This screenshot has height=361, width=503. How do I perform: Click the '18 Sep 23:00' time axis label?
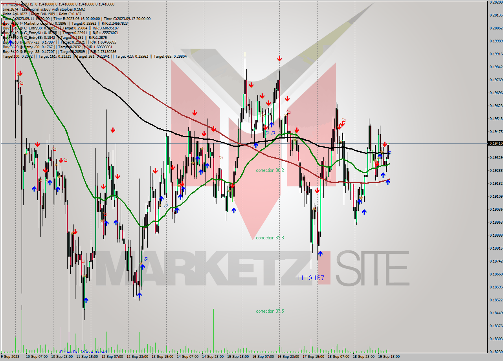[363, 357]
